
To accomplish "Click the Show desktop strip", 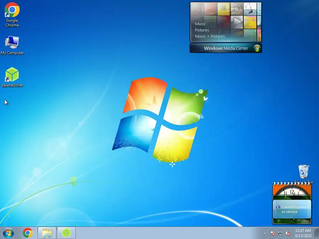I will coord(317,233).
